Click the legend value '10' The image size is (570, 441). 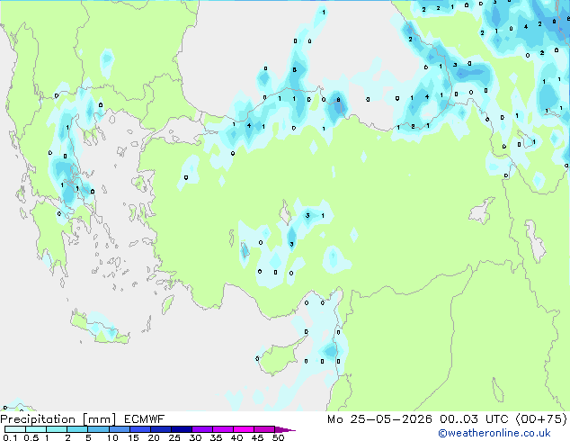[x=112, y=437]
